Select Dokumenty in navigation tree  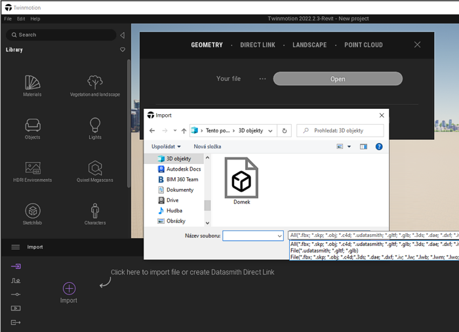coord(176,190)
